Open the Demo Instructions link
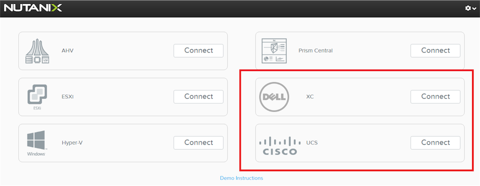 click(x=241, y=178)
